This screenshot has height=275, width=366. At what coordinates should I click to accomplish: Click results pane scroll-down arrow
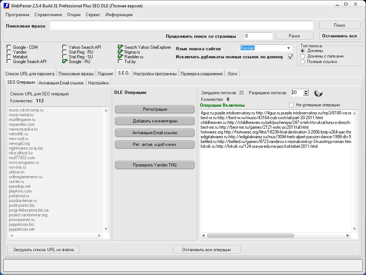click(354, 229)
